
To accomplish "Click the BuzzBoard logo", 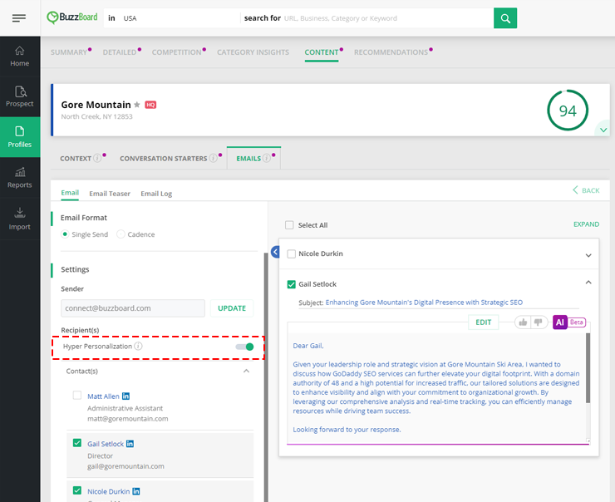I will (72, 17).
